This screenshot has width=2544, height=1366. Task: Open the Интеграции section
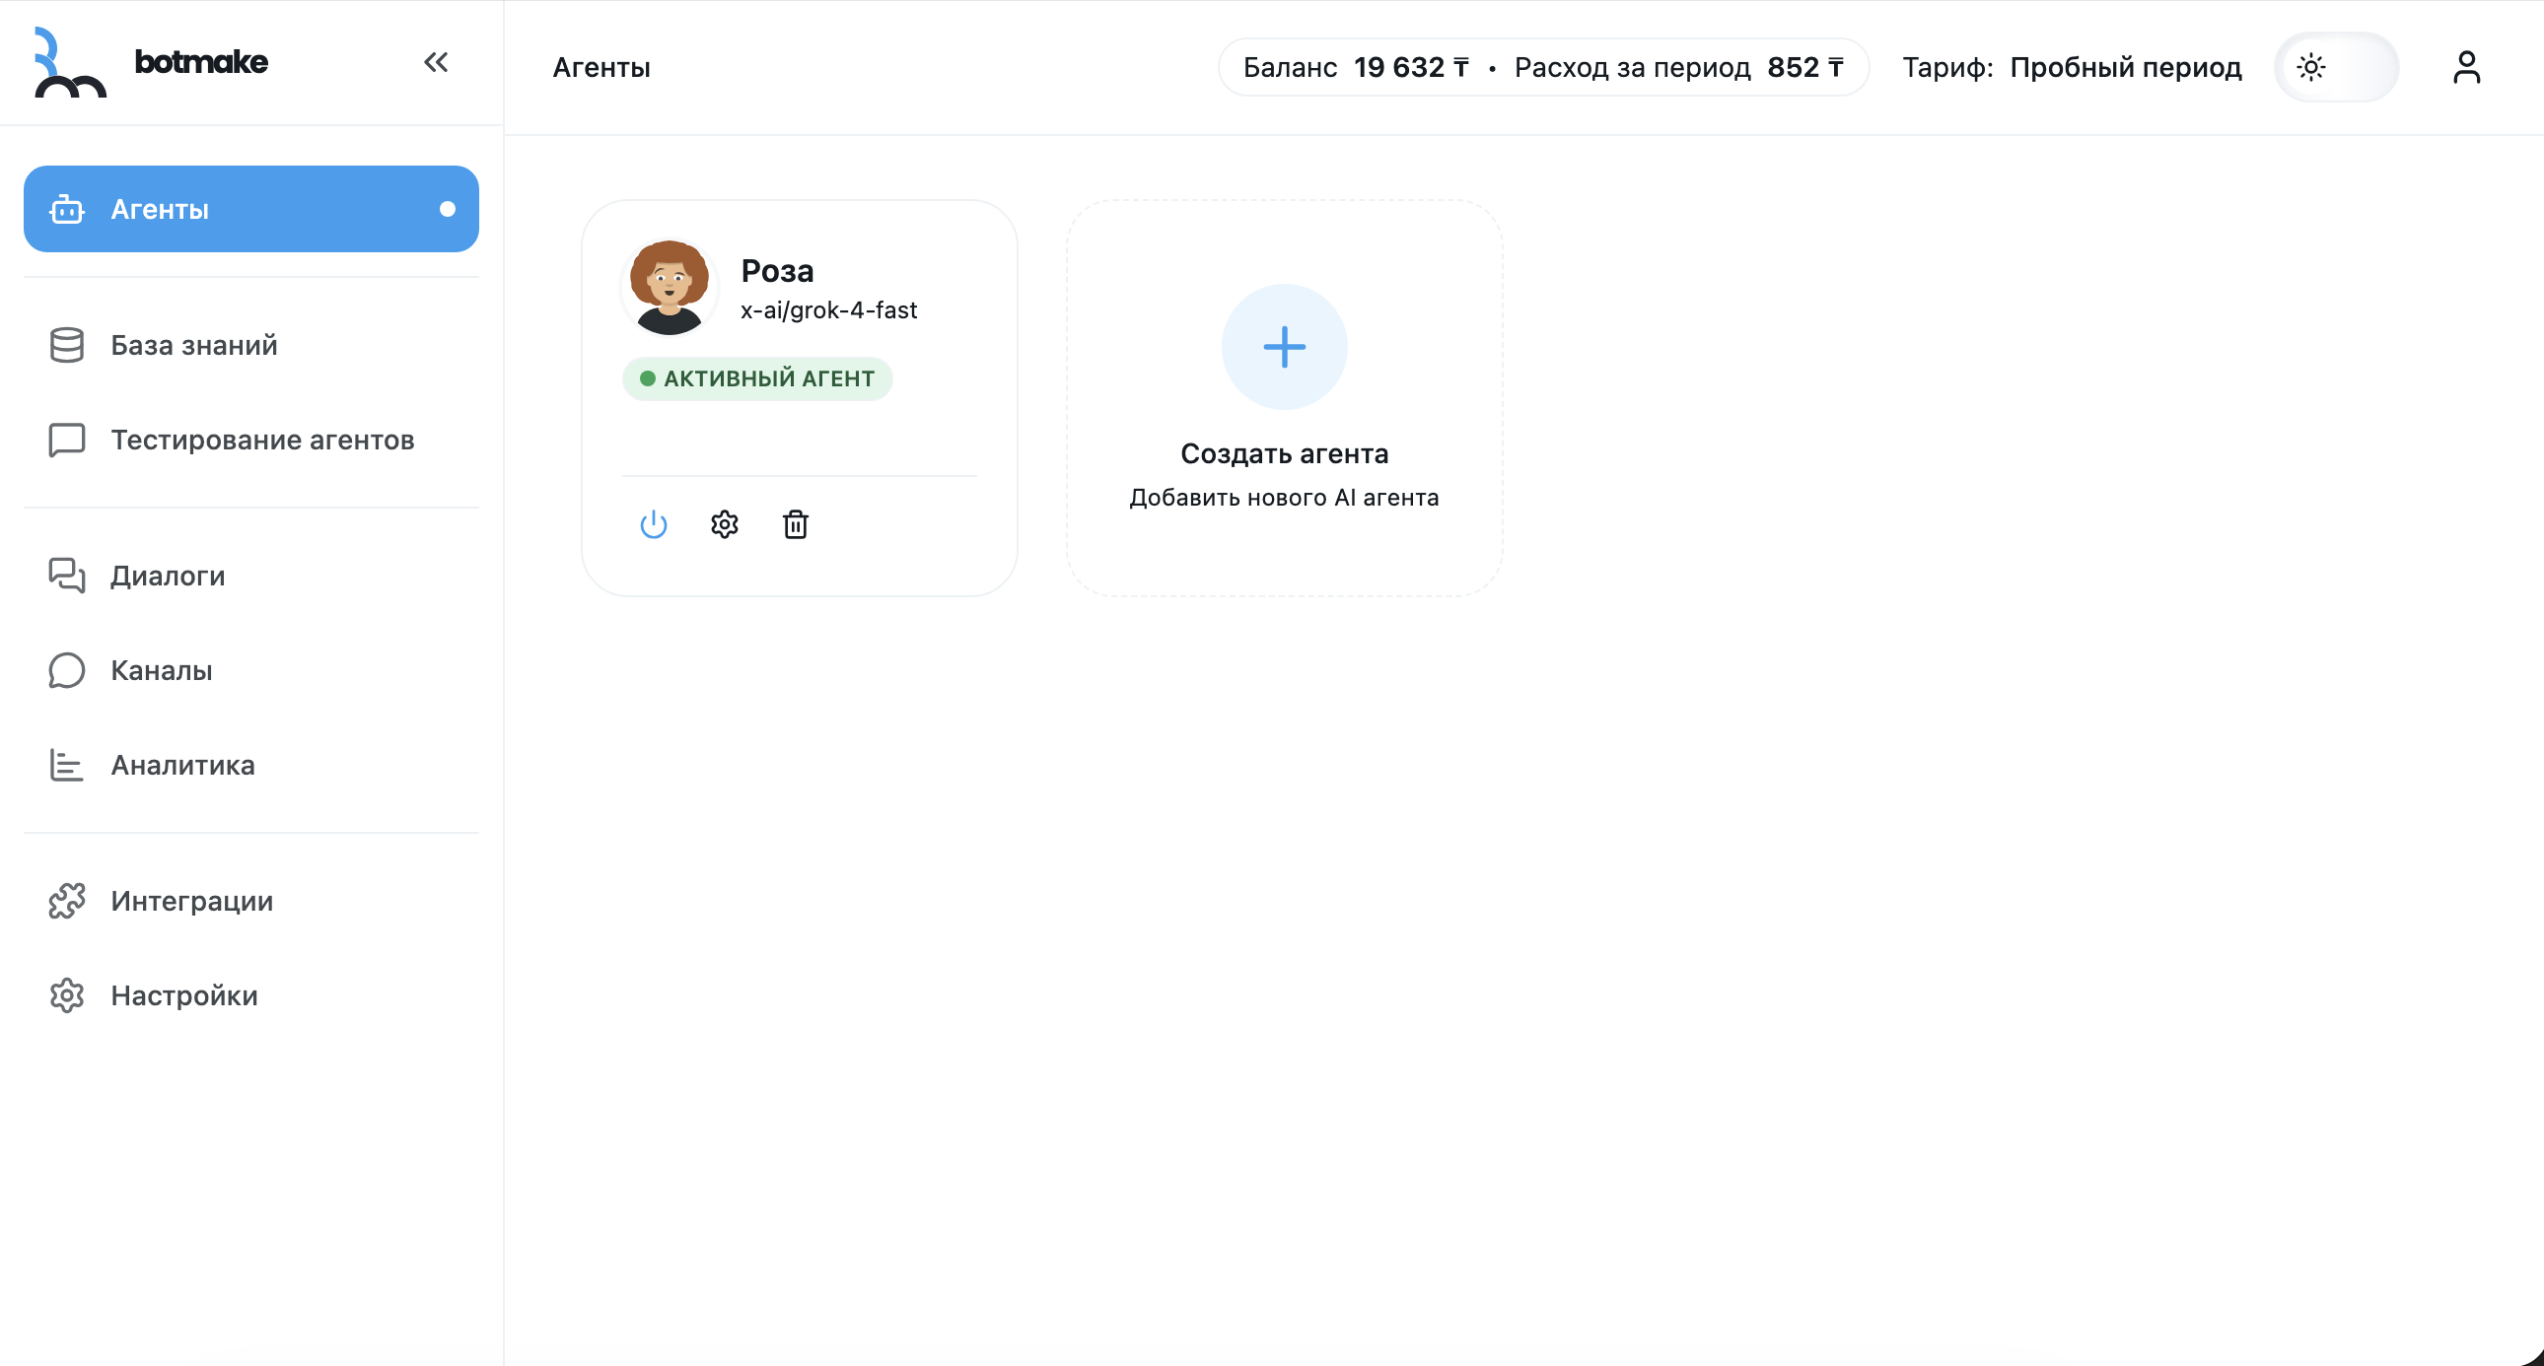click(190, 900)
